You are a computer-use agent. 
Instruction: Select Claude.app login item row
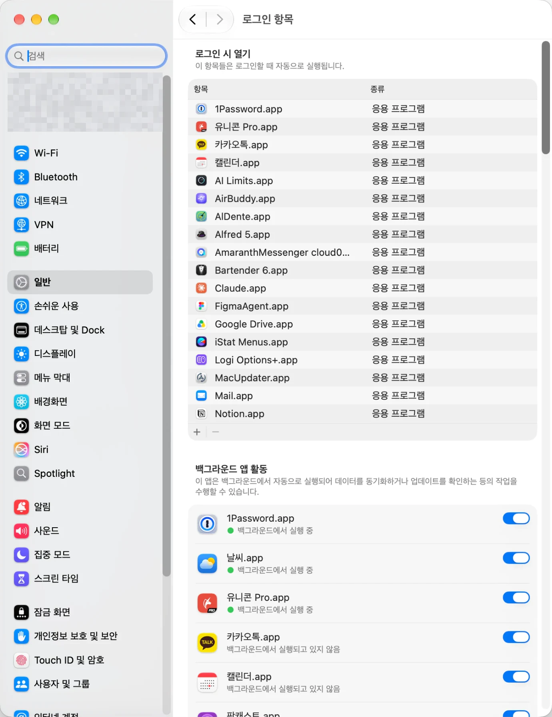coord(362,288)
